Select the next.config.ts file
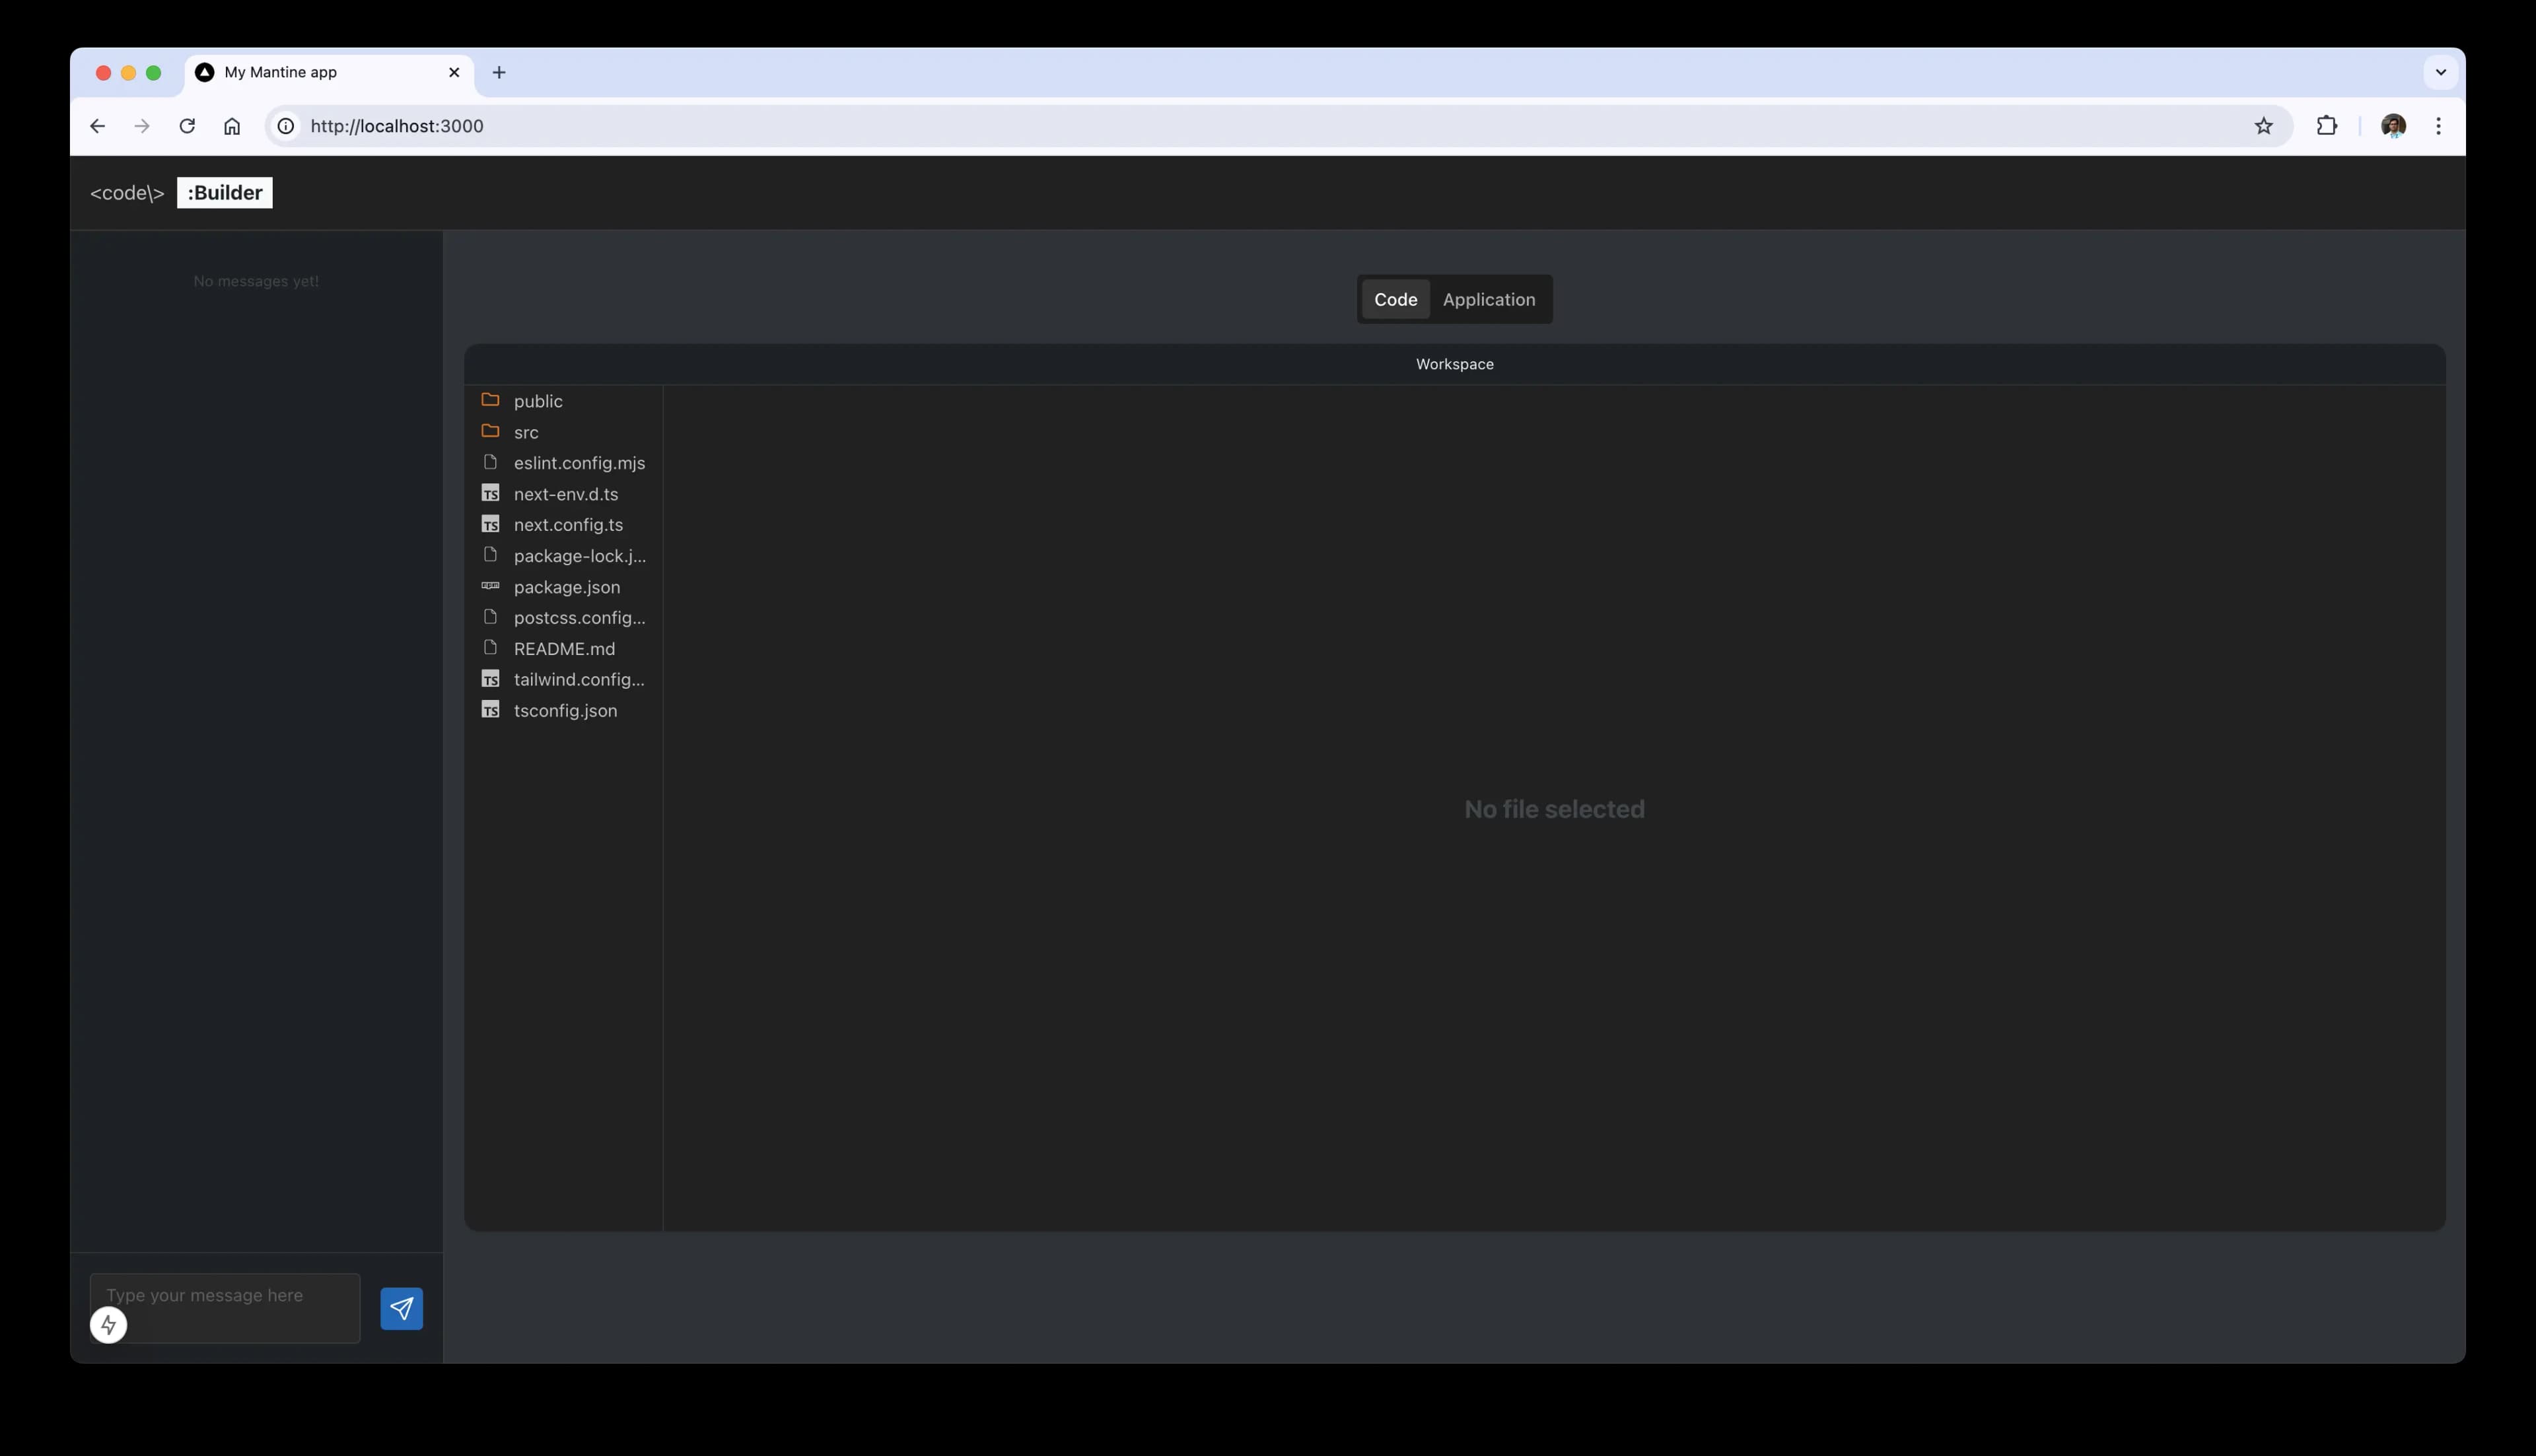Viewport: 2536px width, 1456px height. (568, 525)
